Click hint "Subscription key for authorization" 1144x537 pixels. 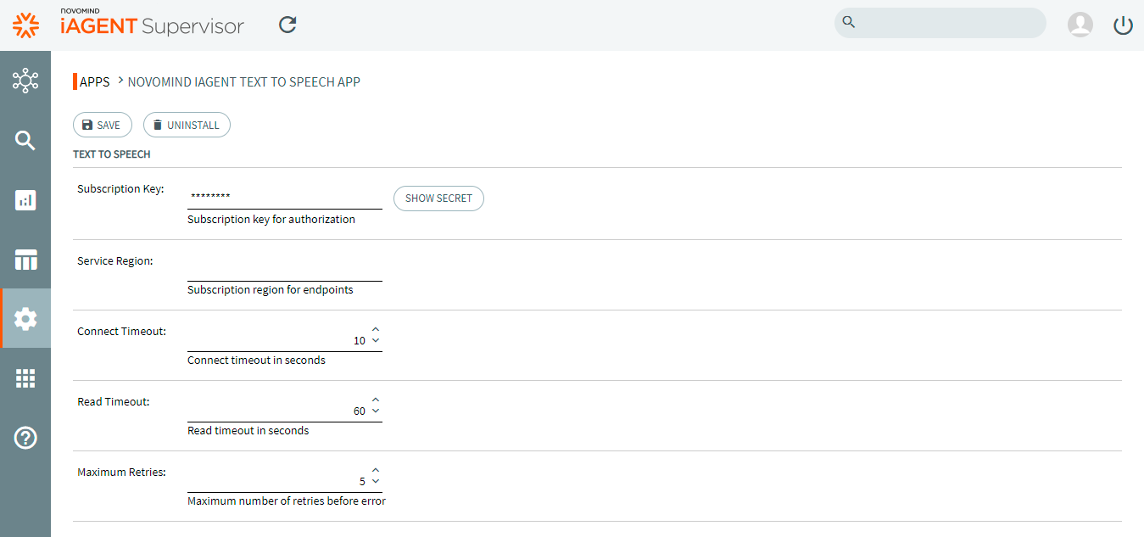[271, 220]
